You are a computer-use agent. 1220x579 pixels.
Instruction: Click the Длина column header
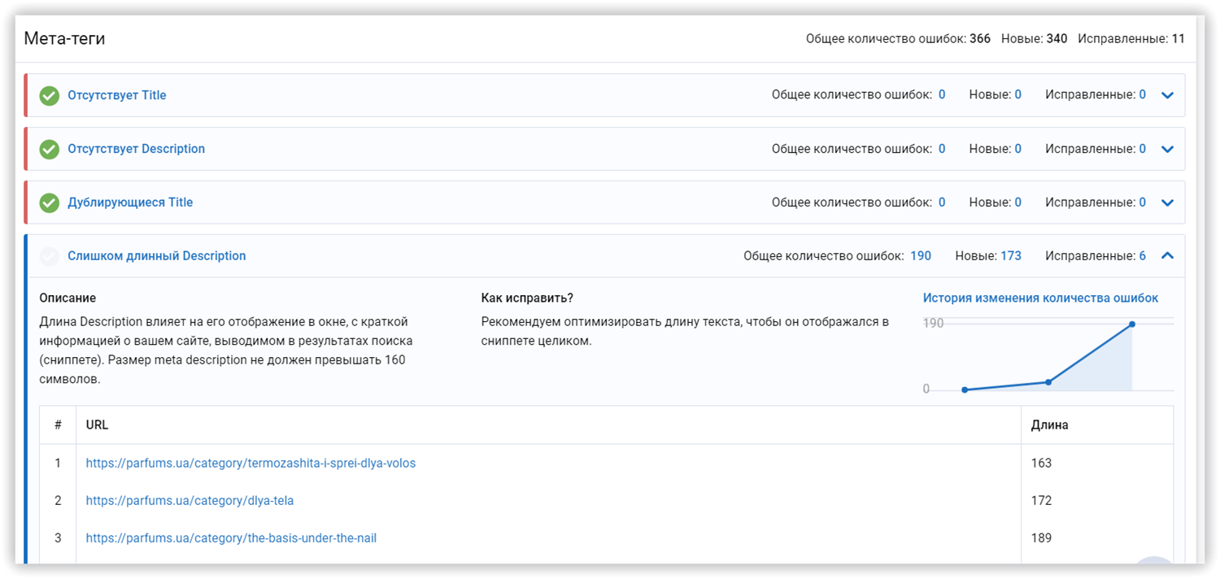point(1050,425)
